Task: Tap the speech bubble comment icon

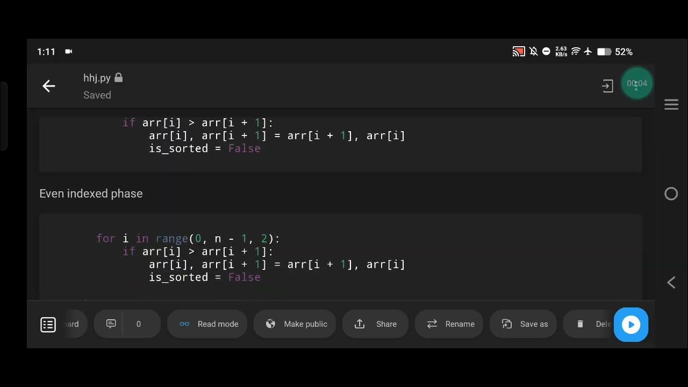Action: click(111, 324)
